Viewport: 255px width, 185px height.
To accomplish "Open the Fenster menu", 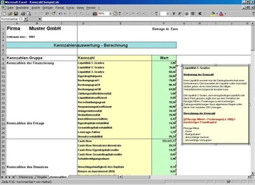I will tap(91, 8).
